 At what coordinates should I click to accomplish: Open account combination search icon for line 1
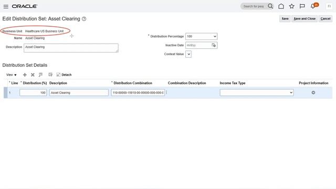coord(166,92)
